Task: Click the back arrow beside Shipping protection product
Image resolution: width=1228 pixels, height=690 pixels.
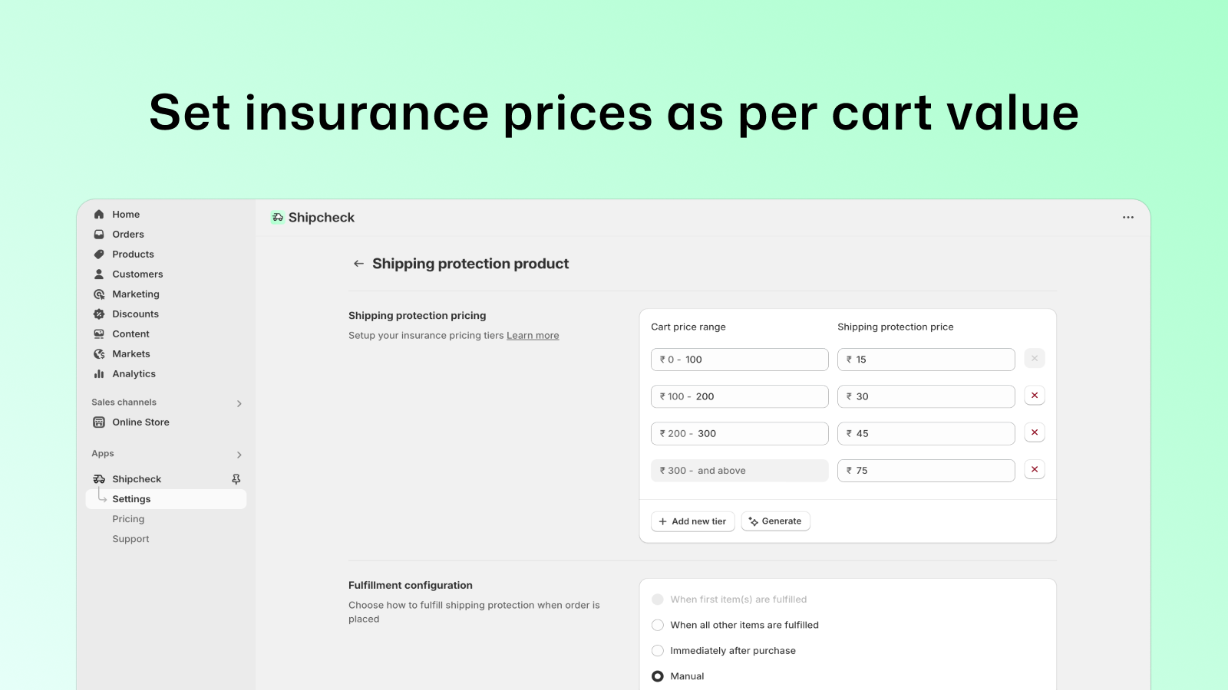Action: (x=358, y=264)
